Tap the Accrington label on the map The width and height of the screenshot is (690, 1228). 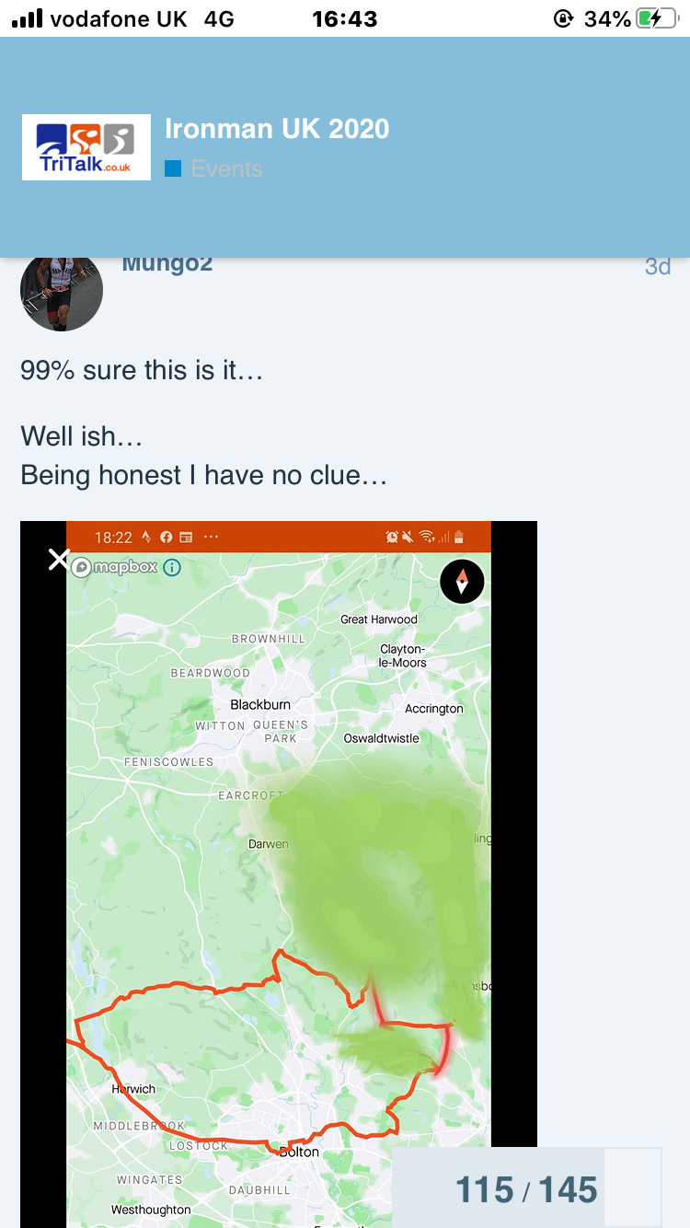coord(434,709)
